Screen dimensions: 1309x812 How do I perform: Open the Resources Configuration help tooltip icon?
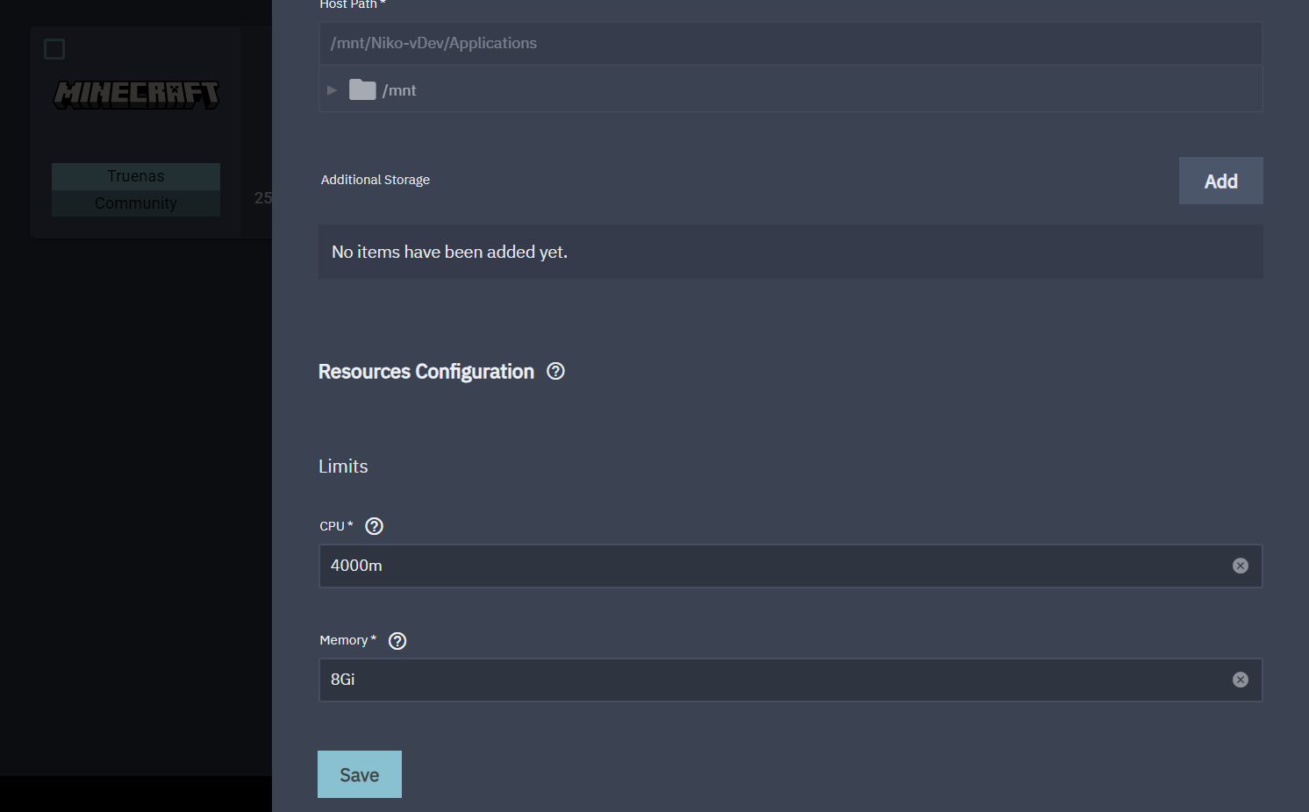pyautogui.click(x=555, y=371)
